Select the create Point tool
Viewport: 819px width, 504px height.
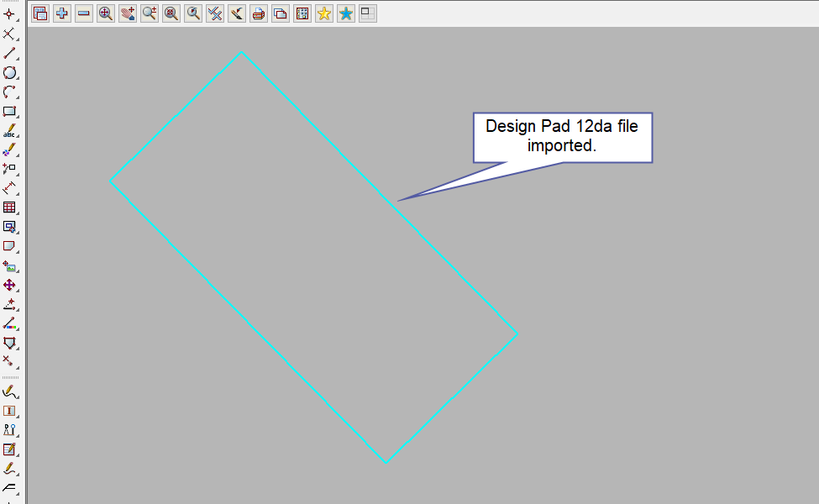pos(9,13)
